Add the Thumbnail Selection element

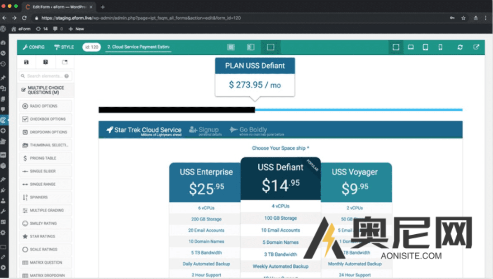click(46, 145)
